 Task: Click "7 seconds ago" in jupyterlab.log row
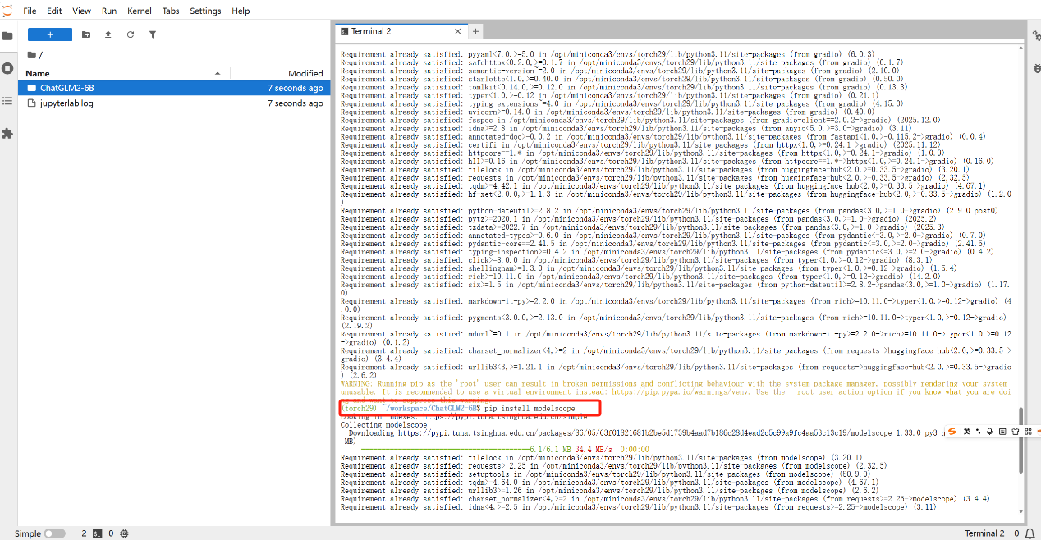[296, 103]
